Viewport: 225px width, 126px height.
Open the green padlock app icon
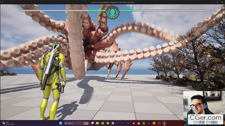point(144,123)
